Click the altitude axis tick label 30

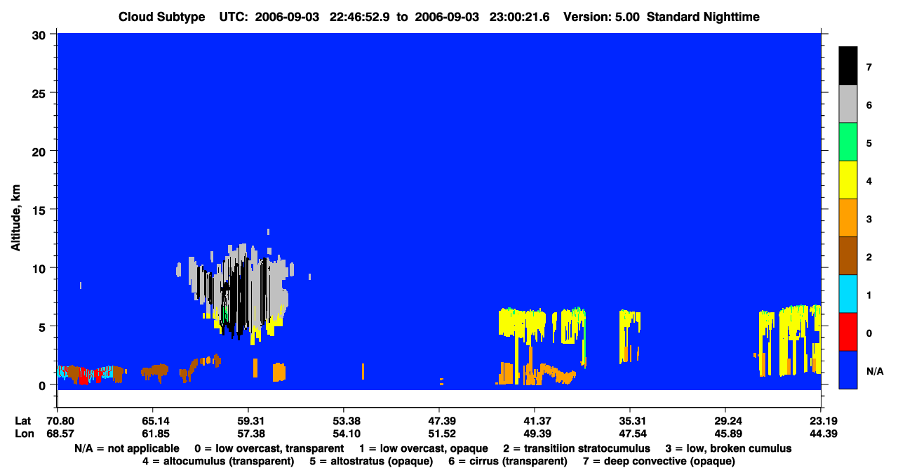coord(41,34)
